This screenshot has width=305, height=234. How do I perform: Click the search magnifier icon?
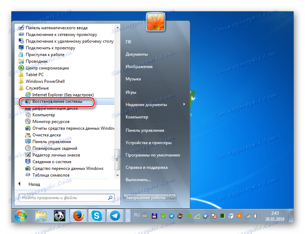click(110, 198)
